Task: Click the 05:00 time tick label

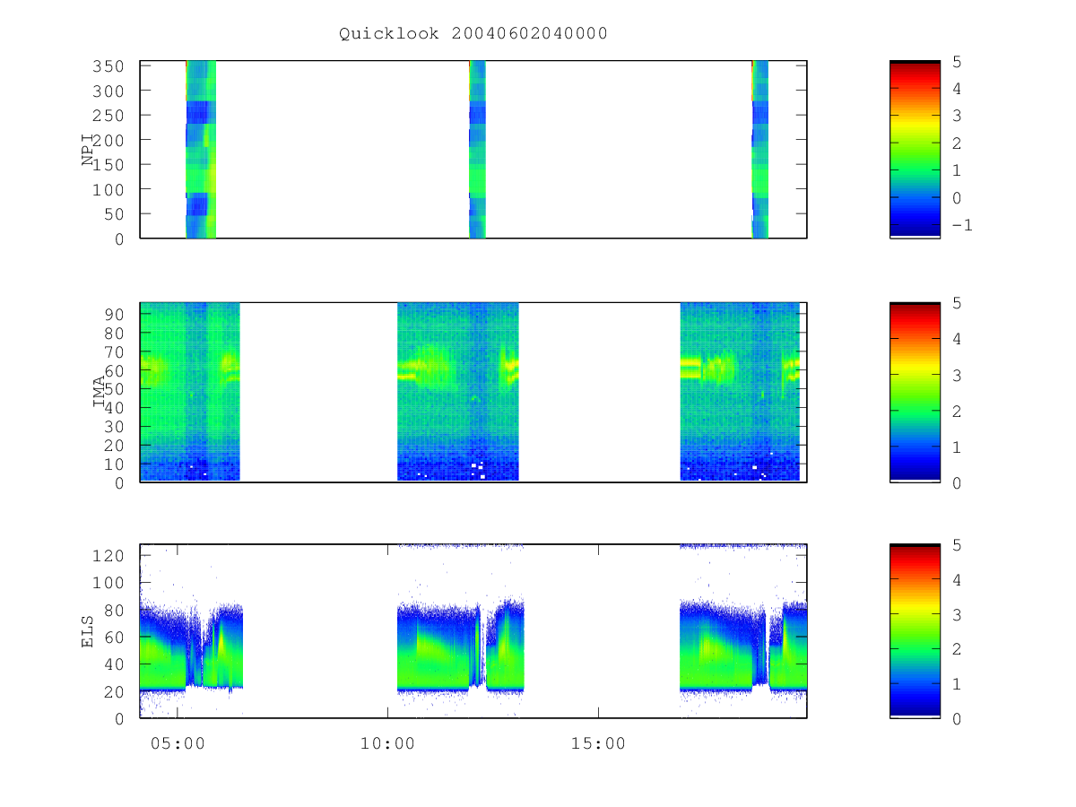Action: coord(178,743)
